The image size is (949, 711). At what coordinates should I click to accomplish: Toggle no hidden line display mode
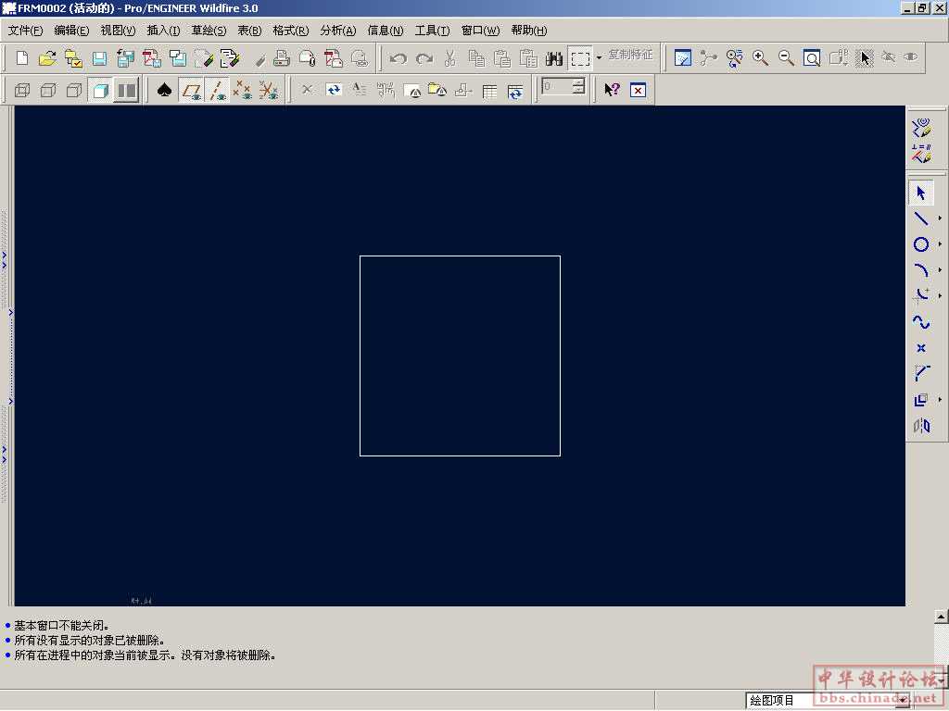click(74, 90)
